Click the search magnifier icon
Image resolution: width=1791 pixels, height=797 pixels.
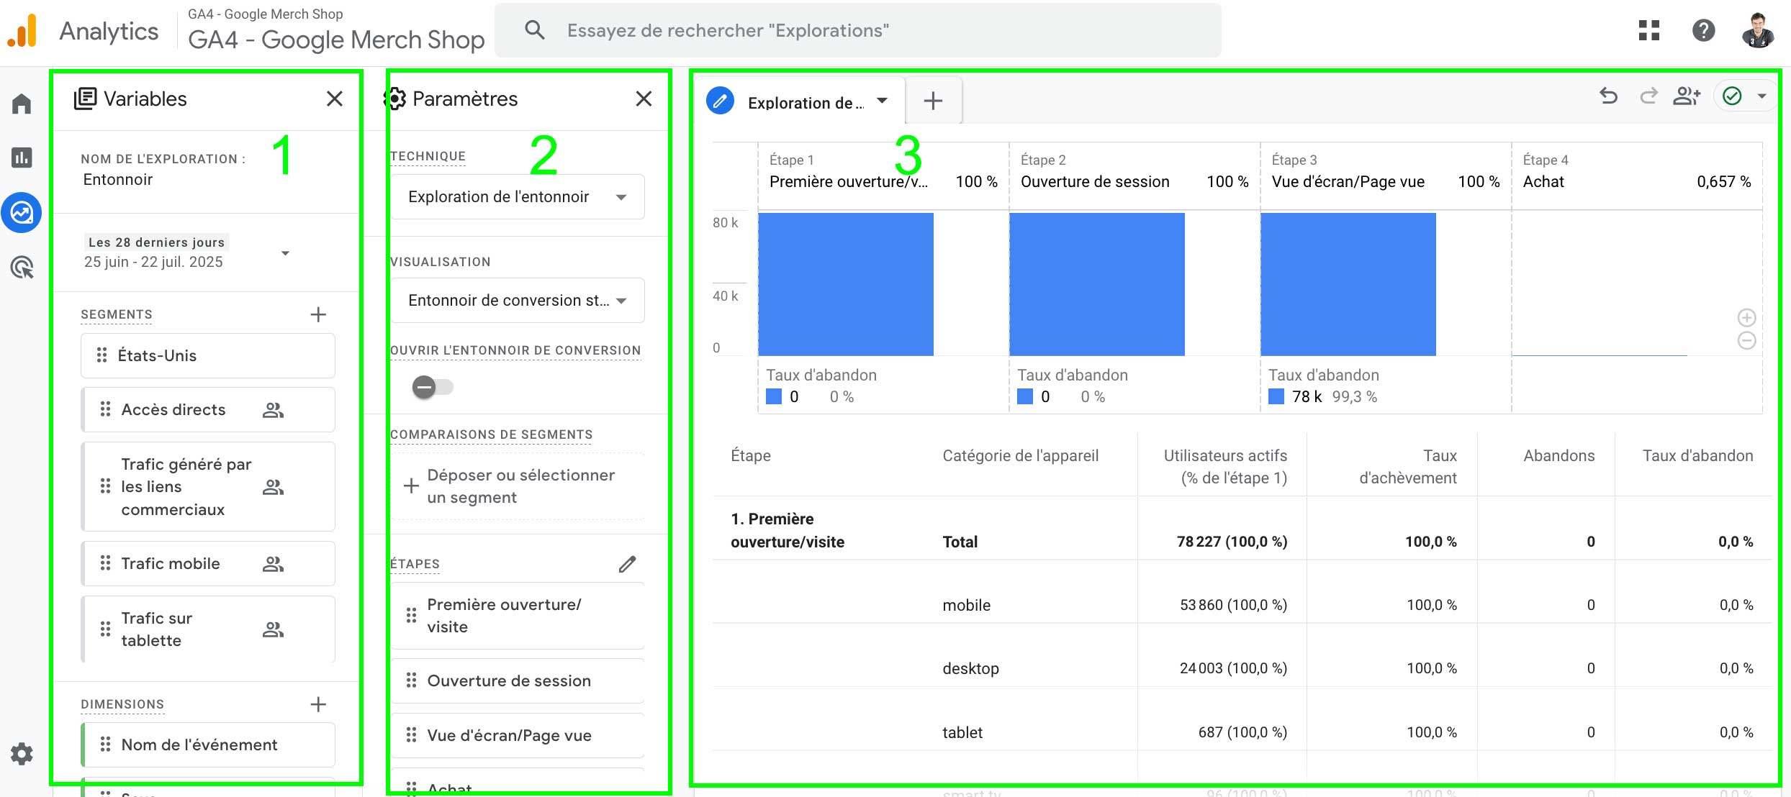[x=534, y=30]
